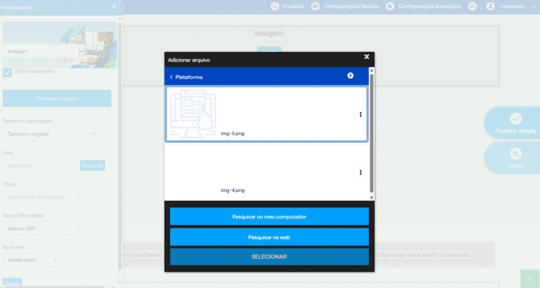Click Pesquisar no meu computador button
Screen dimensions: 540x288
click(x=269, y=216)
